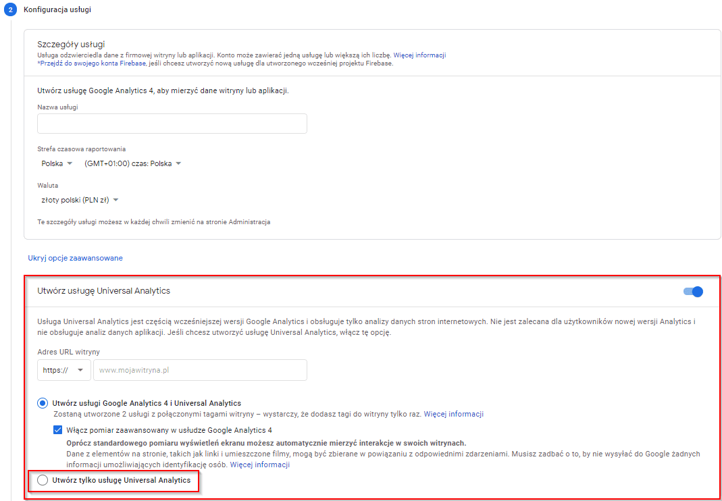Uncheck Włącz pomiar zaawansowany w usłudze Google Analytics 4
722x501 pixels.
[x=57, y=428]
